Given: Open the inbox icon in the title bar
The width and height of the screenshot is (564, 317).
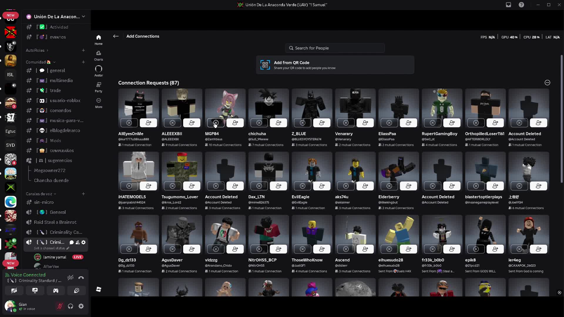Looking at the screenshot, I should (508, 5).
